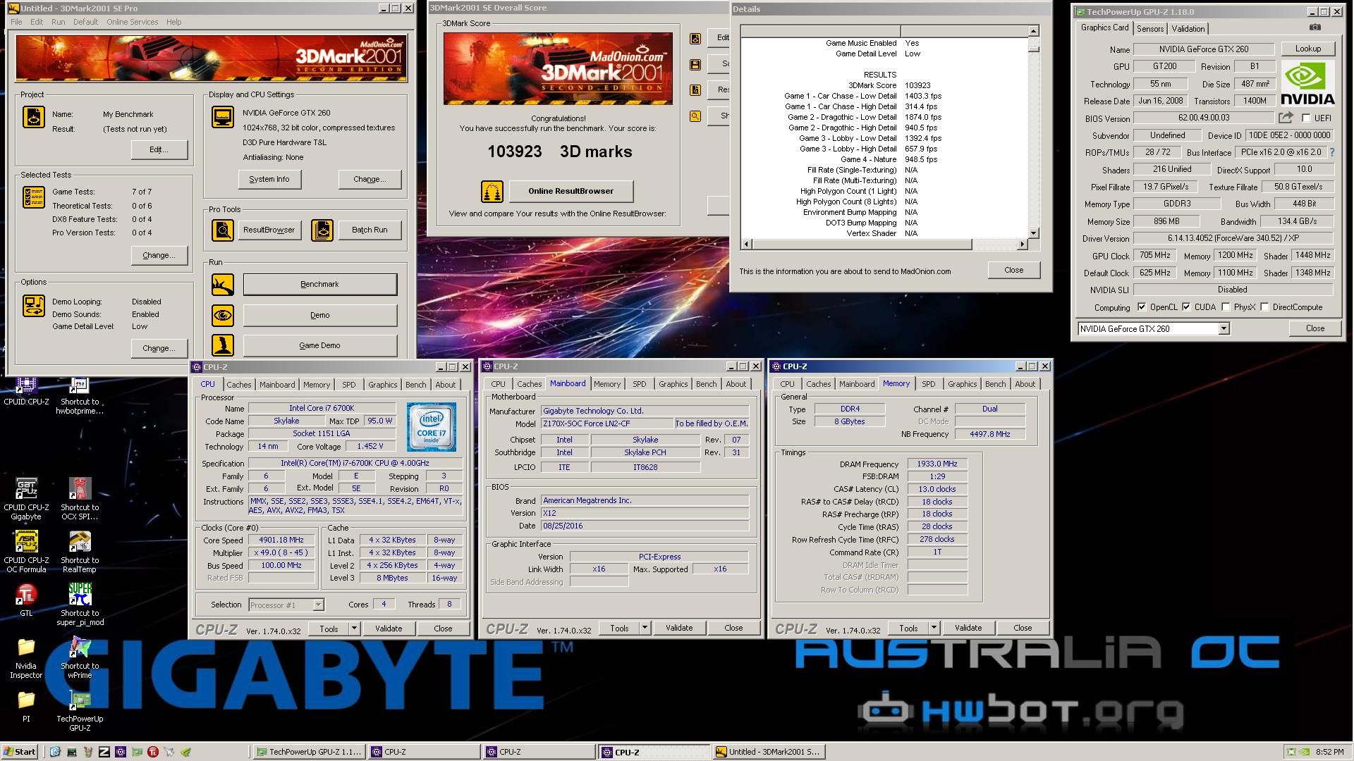The image size is (1354, 761).
Task: Open the Shortcut to wPrime desktop icon
Action: coord(80,657)
